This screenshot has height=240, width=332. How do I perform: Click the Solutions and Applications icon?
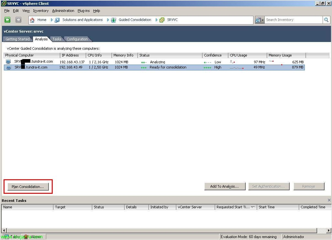point(57,20)
